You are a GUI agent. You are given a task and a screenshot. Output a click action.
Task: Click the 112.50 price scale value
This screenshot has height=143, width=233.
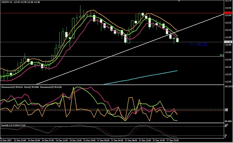[228, 60]
